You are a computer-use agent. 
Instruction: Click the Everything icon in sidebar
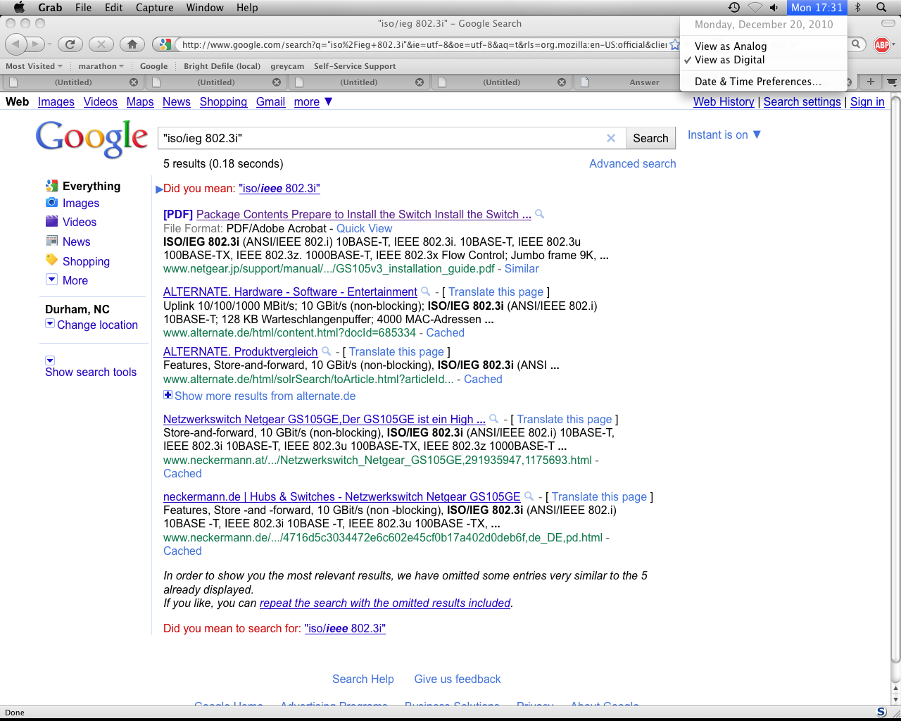coord(51,186)
